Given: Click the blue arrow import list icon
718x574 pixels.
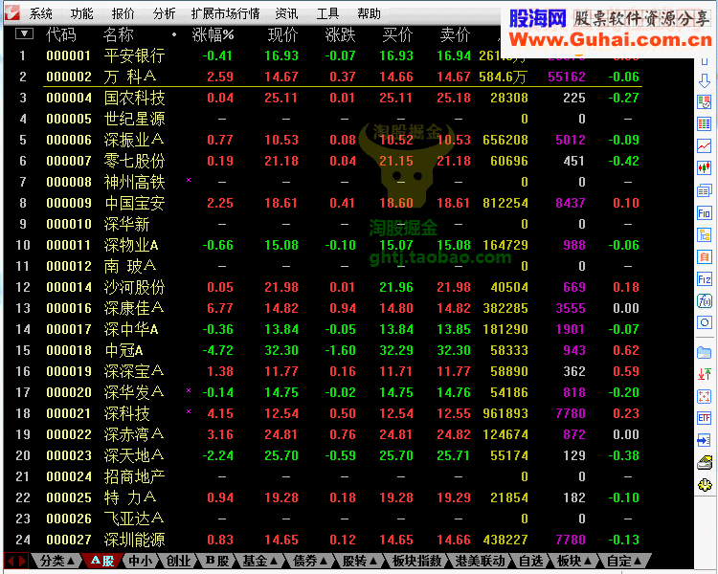Looking at the screenshot, I should pyautogui.click(x=705, y=441).
